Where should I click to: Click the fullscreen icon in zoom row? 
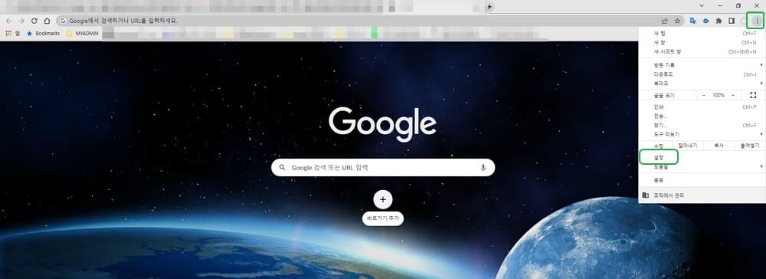(753, 95)
